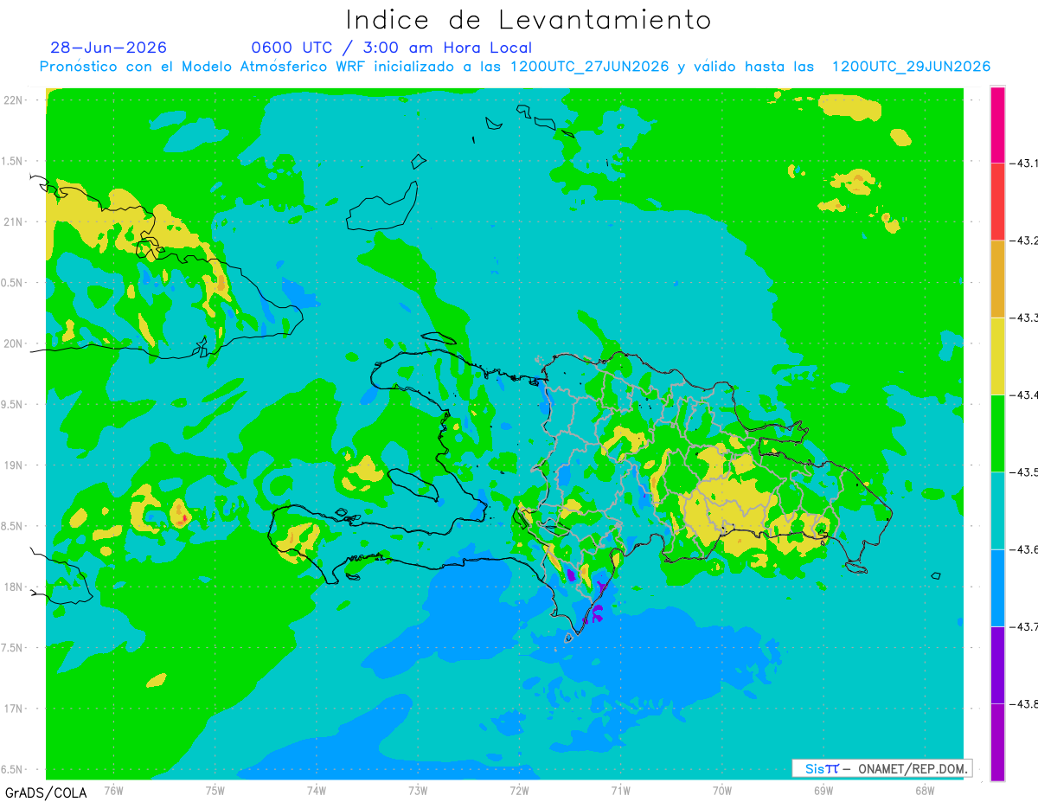This screenshot has height=802, width=1038.
Task: Click the '0600 UTC / 3:00 am Hora Local' time text
Action: click(x=392, y=48)
